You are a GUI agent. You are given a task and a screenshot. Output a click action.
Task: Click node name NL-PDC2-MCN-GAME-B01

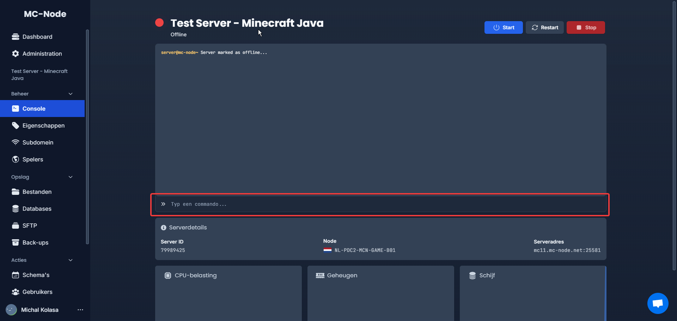point(365,250)
